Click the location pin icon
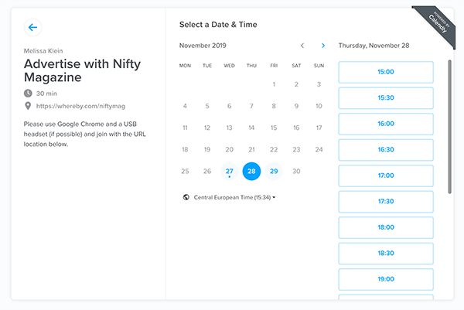 [29, 106]
